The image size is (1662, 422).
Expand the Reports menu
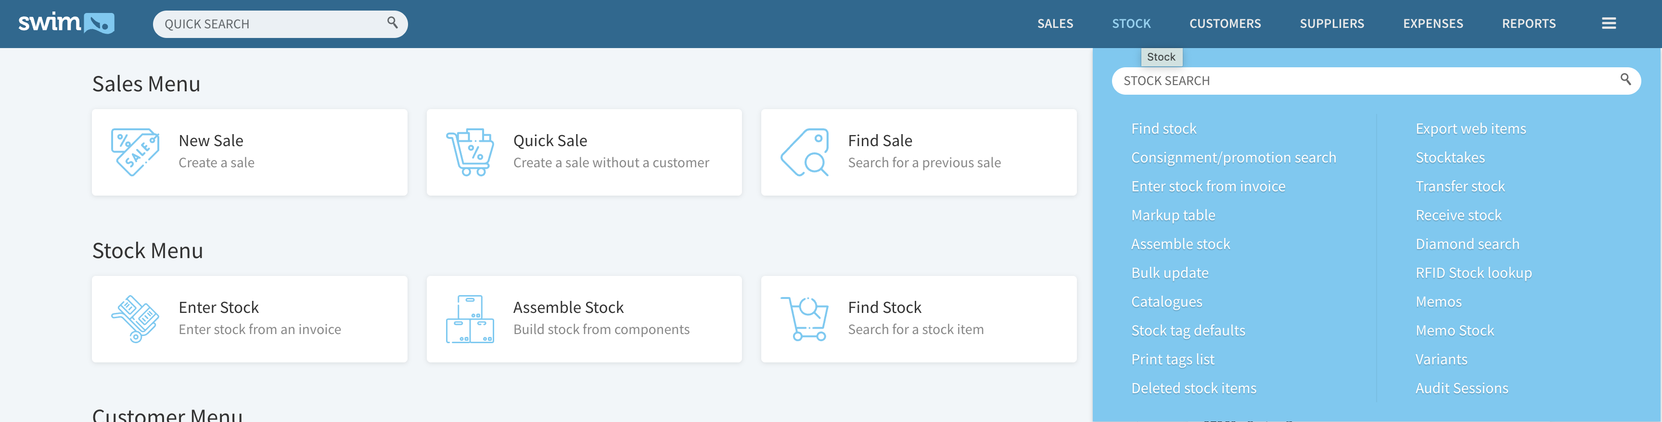tap(1528, 24)
